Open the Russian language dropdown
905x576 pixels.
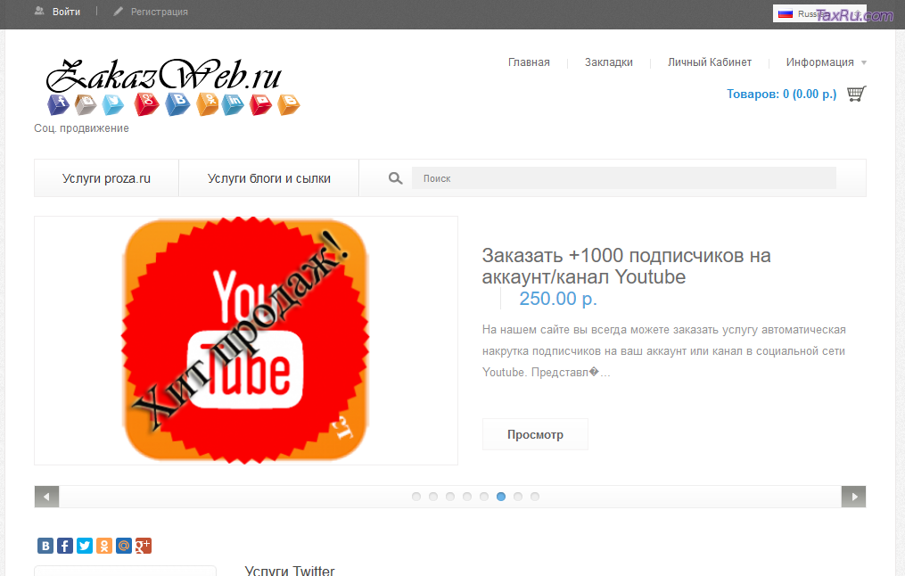(x=805, y=14)
